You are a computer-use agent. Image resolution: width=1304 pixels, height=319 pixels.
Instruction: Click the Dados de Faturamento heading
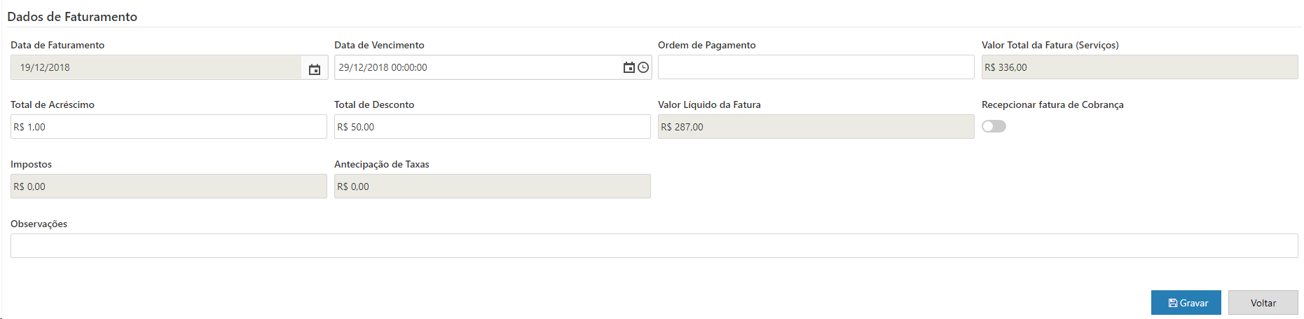tap(72, 17)
